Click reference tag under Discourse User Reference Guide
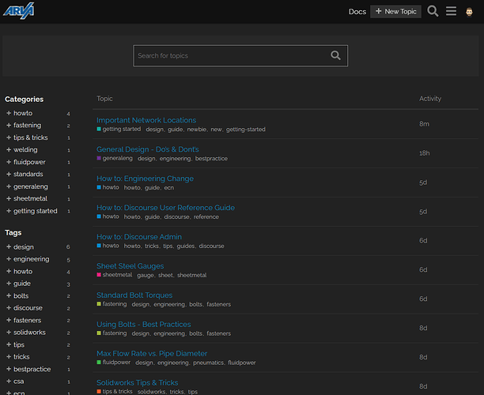This screenshot has width=484, height=395. pyautogui.click(x=206, y=217)
